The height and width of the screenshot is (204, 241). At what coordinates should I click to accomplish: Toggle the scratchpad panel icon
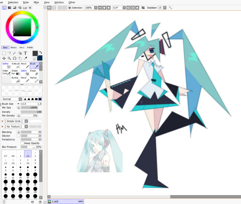(30, 8)
